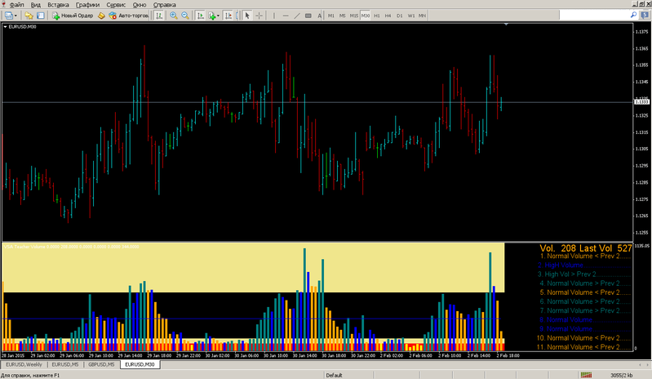The height and width of the screenshot is (379, 652).
Task: Switch chart to M1 timeframe
Action: [331, 16]
